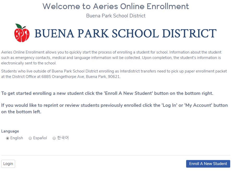Click the 'Welcome to Aeries Online Enrollment' heading
232x172 pixels.
(116, 6)
